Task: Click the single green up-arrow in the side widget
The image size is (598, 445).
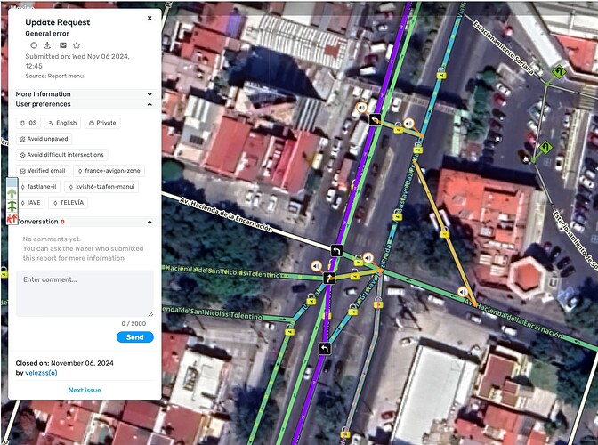Action: [x=12, y=193]
